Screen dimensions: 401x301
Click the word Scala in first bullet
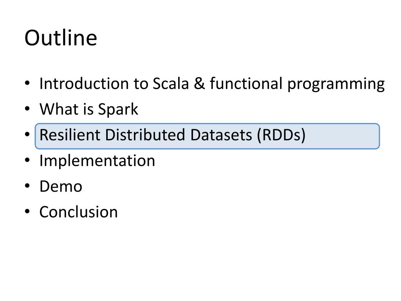pos(171,83)
